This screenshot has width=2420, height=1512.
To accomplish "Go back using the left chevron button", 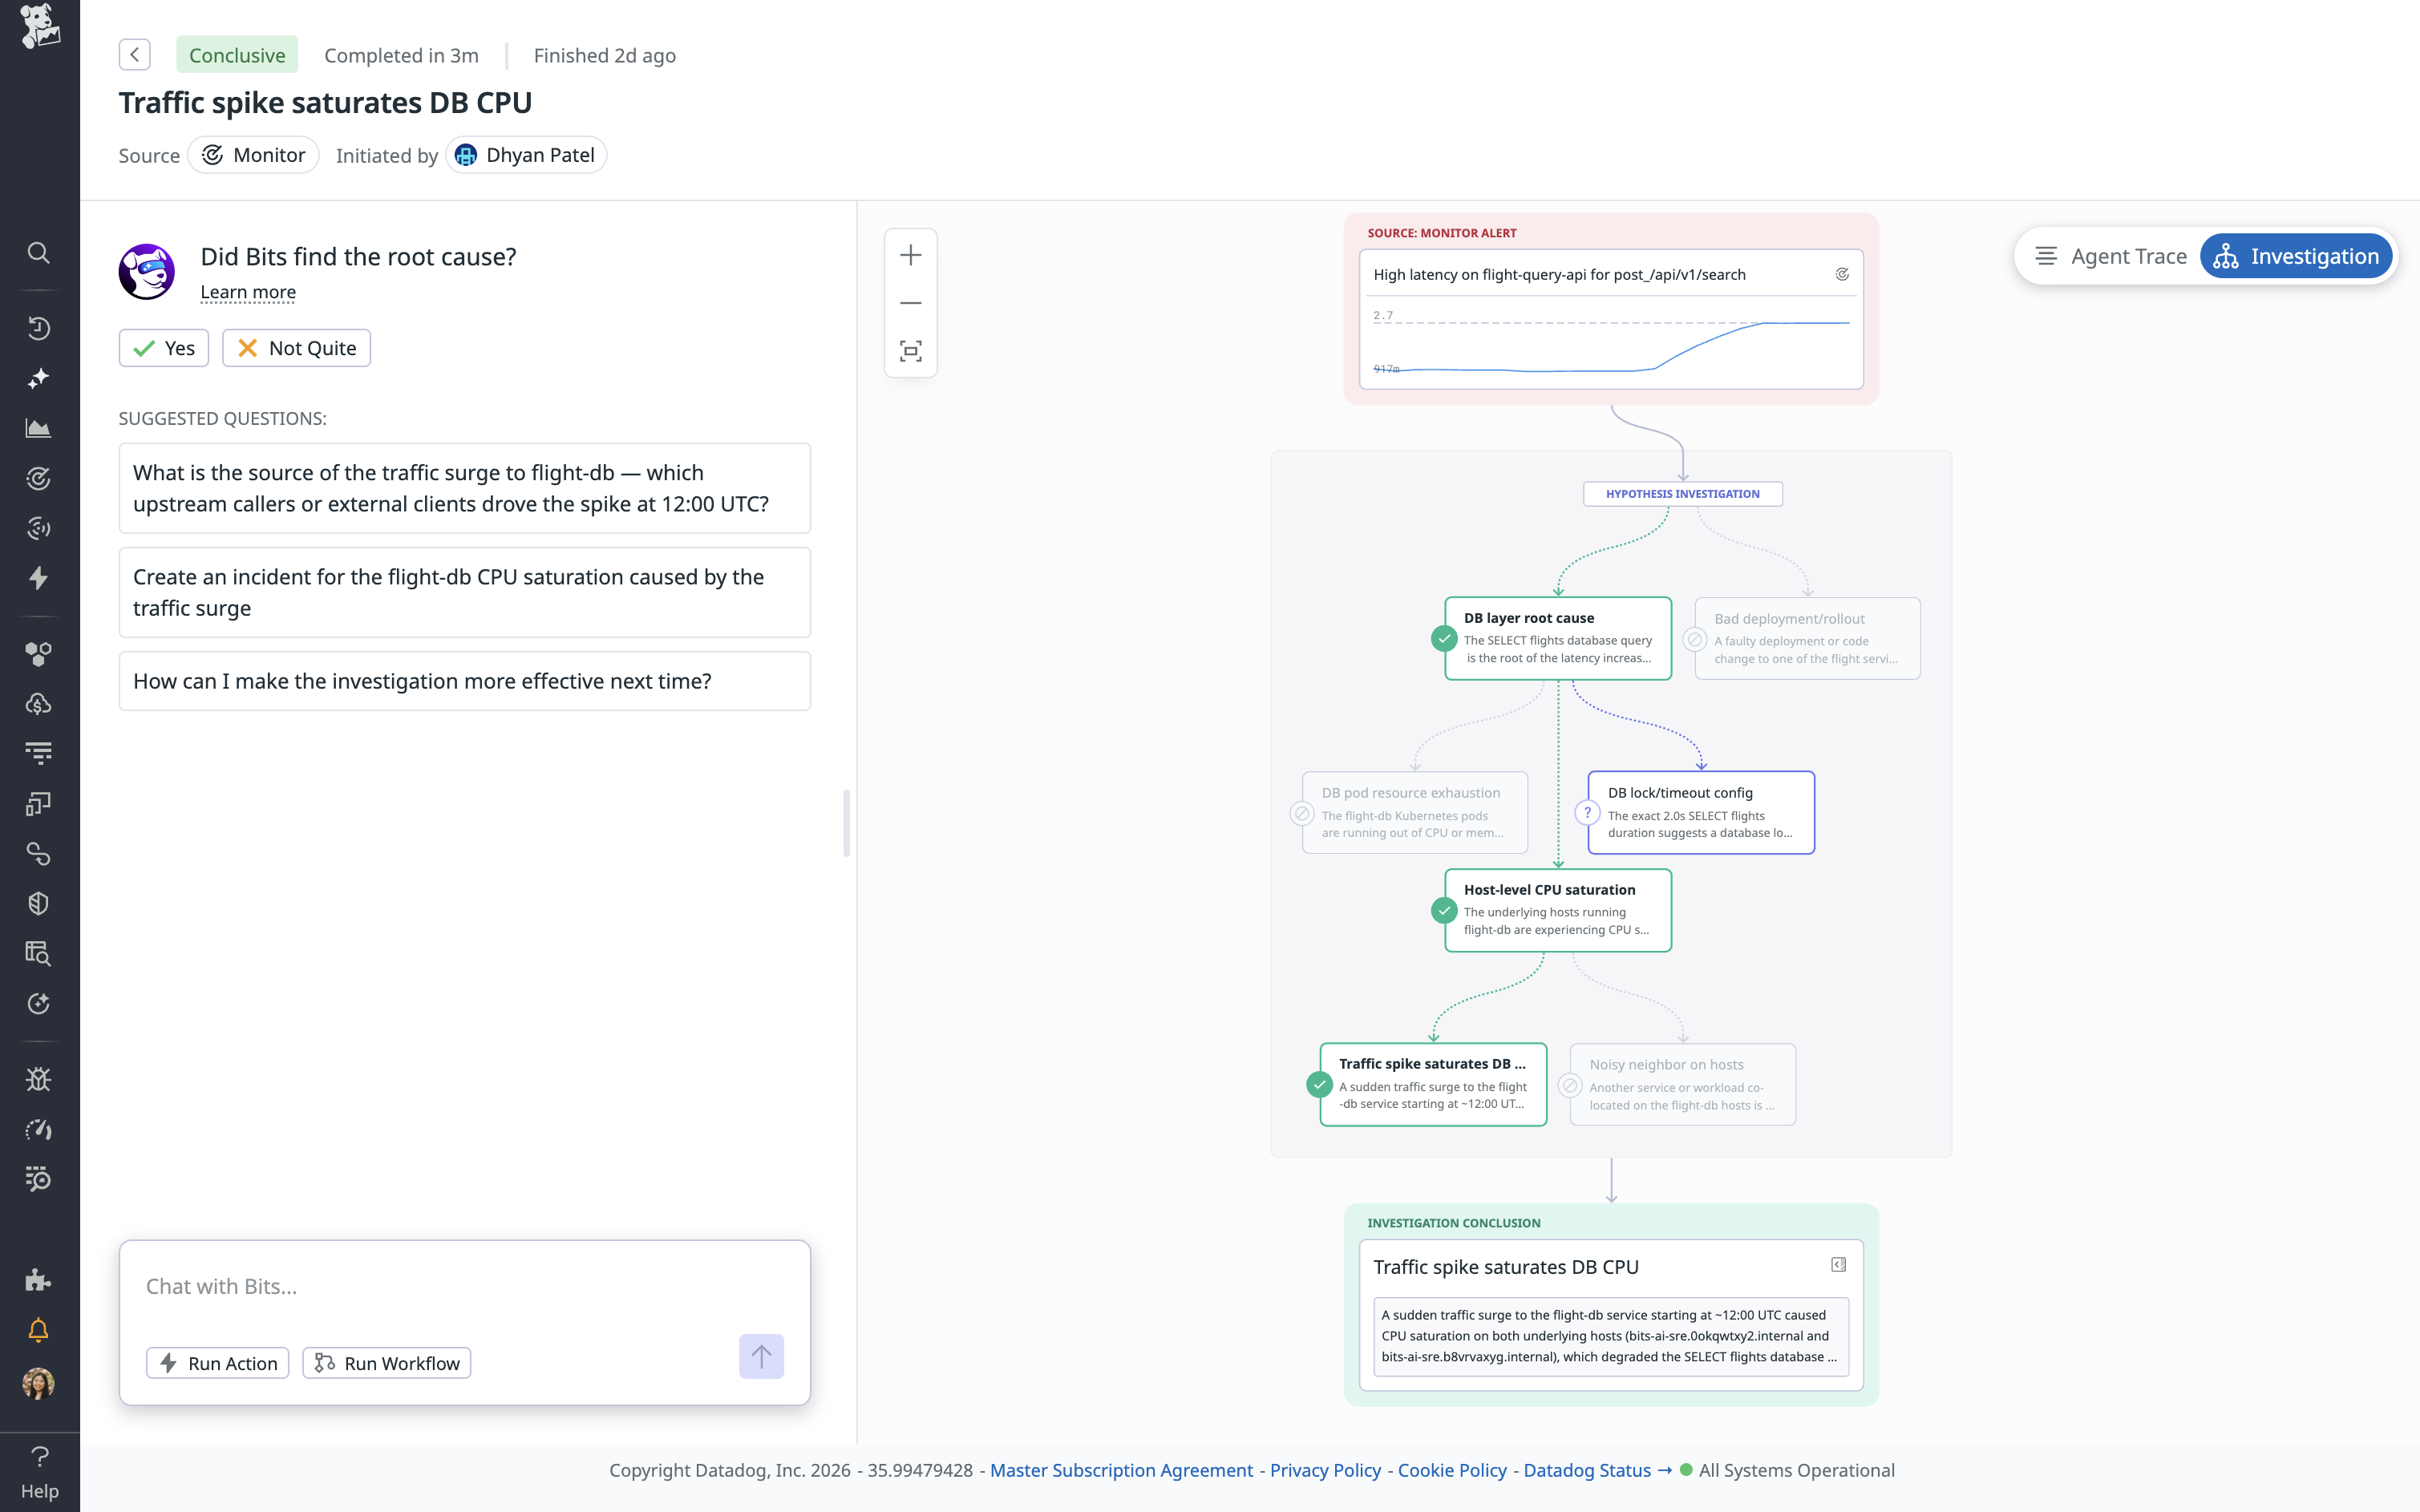I will coord(134,55).
